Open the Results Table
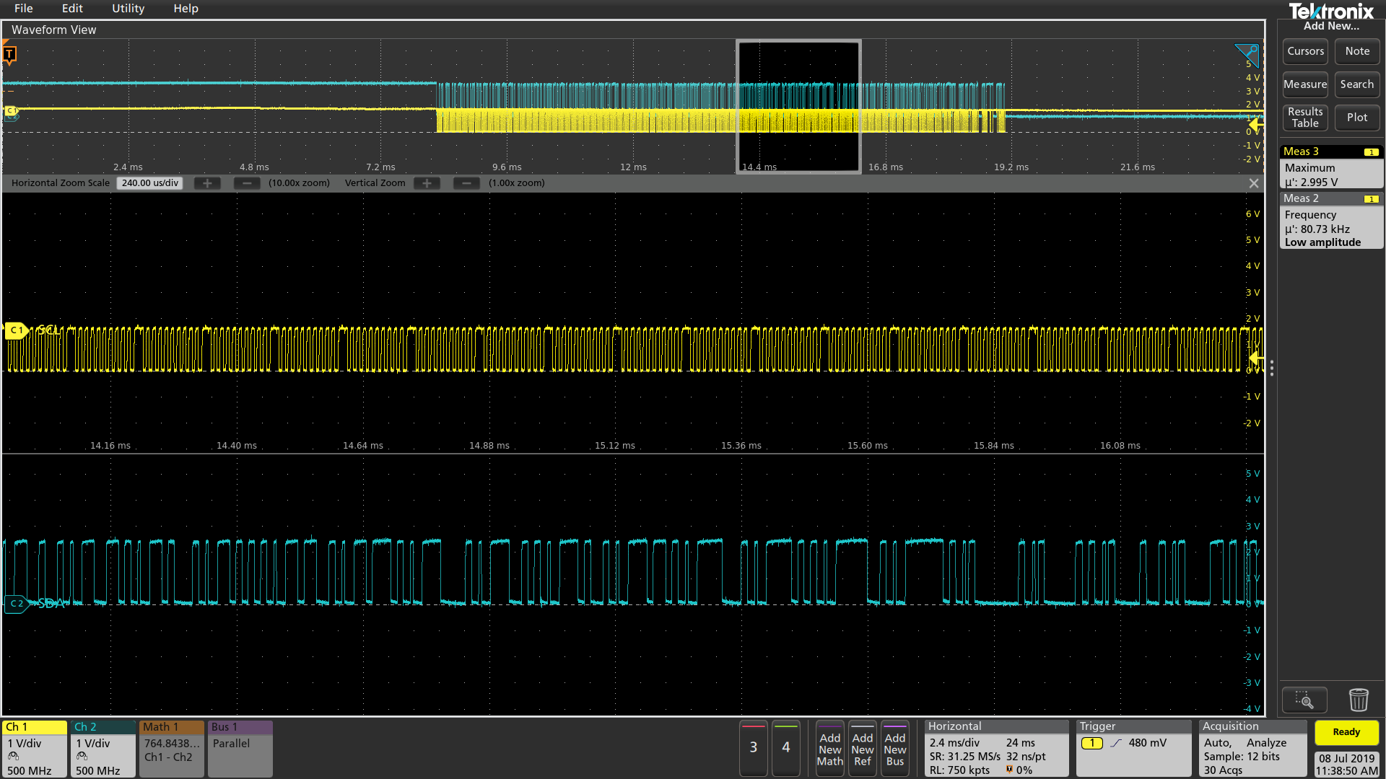This screenshot has height=779, width=1386. tap(1305, 118)
